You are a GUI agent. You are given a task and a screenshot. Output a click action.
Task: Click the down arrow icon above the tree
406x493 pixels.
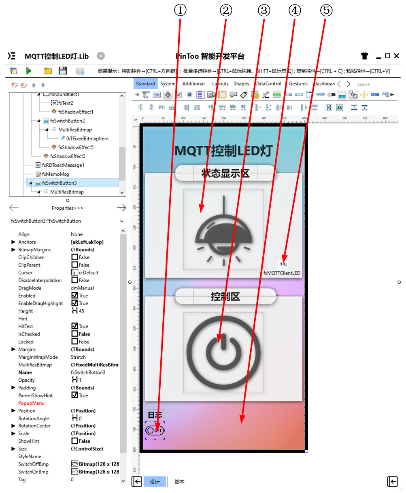[43, 85]
